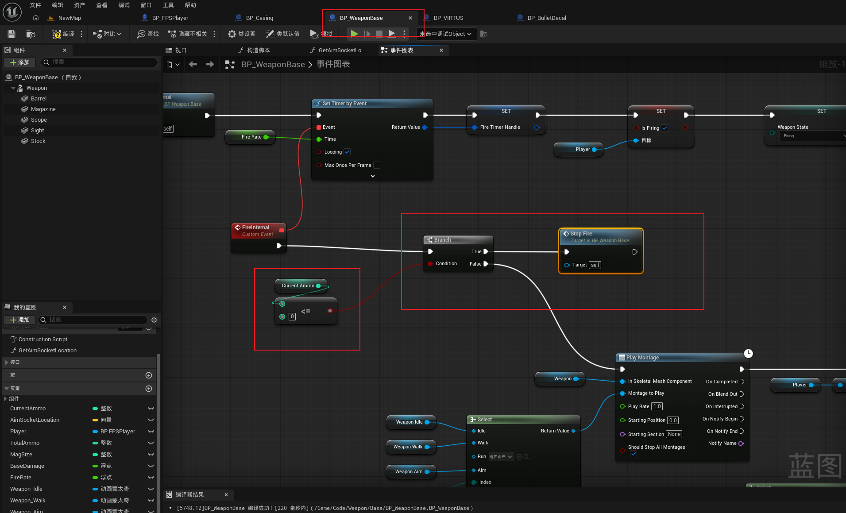Open the 调试 menu
Viewport: 846px width, 513px height.
(124, 5)
